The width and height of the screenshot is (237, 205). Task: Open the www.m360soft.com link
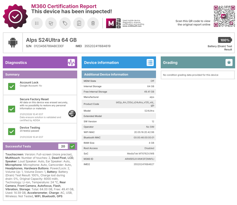click(132, 26)
